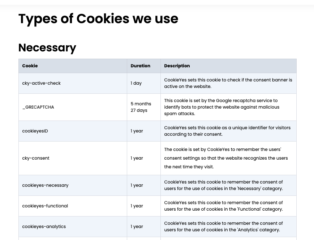Click the "Types of Cookies we use" heading
The width and height of the screenshot is (314, 240).
98,19
